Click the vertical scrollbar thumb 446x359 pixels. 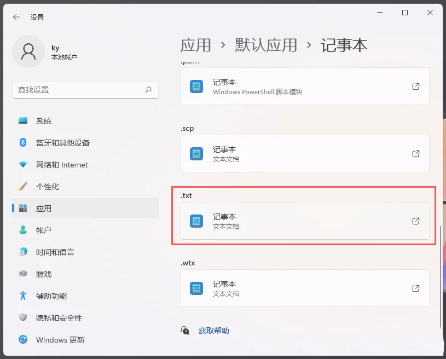(441, 277)
